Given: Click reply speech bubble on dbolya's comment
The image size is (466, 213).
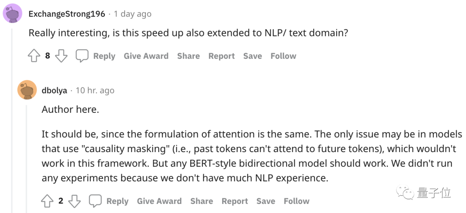Looking at the screenshot, I should pos(95,201).
